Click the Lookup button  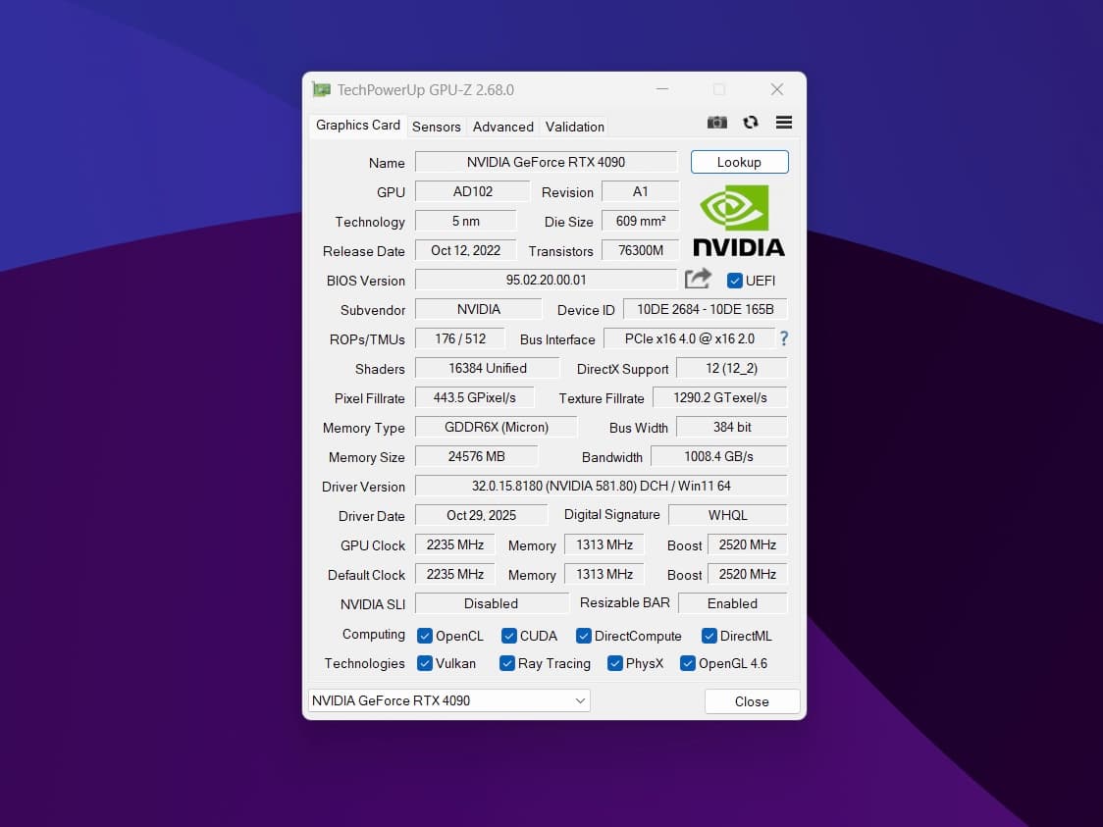pyautogui.click(x=739, y=162)
